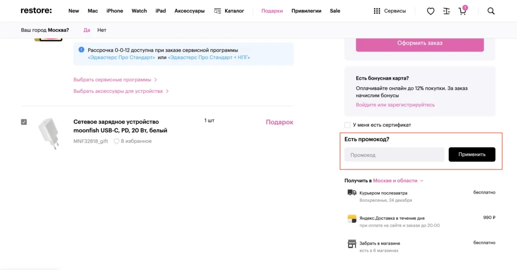Click the moonfish charger product thumbnail

[x=49, y=133]
